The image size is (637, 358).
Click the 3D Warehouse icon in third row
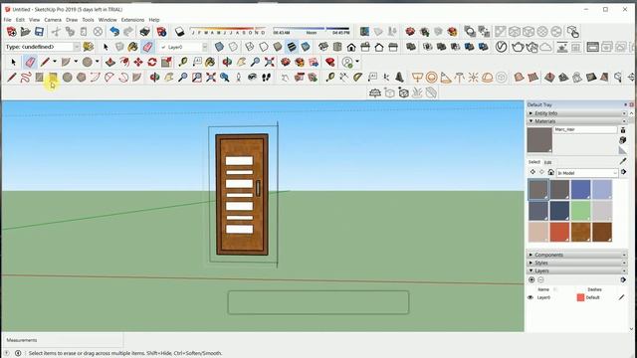(x=286, y=62)
